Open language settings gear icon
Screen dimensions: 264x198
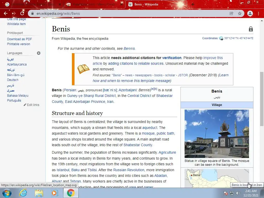(x=39, y=53)
